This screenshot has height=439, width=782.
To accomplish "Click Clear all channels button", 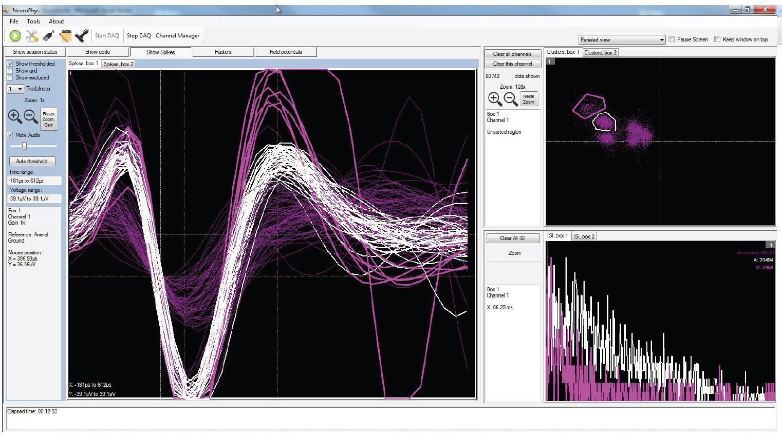I will (x=512, y=54).
